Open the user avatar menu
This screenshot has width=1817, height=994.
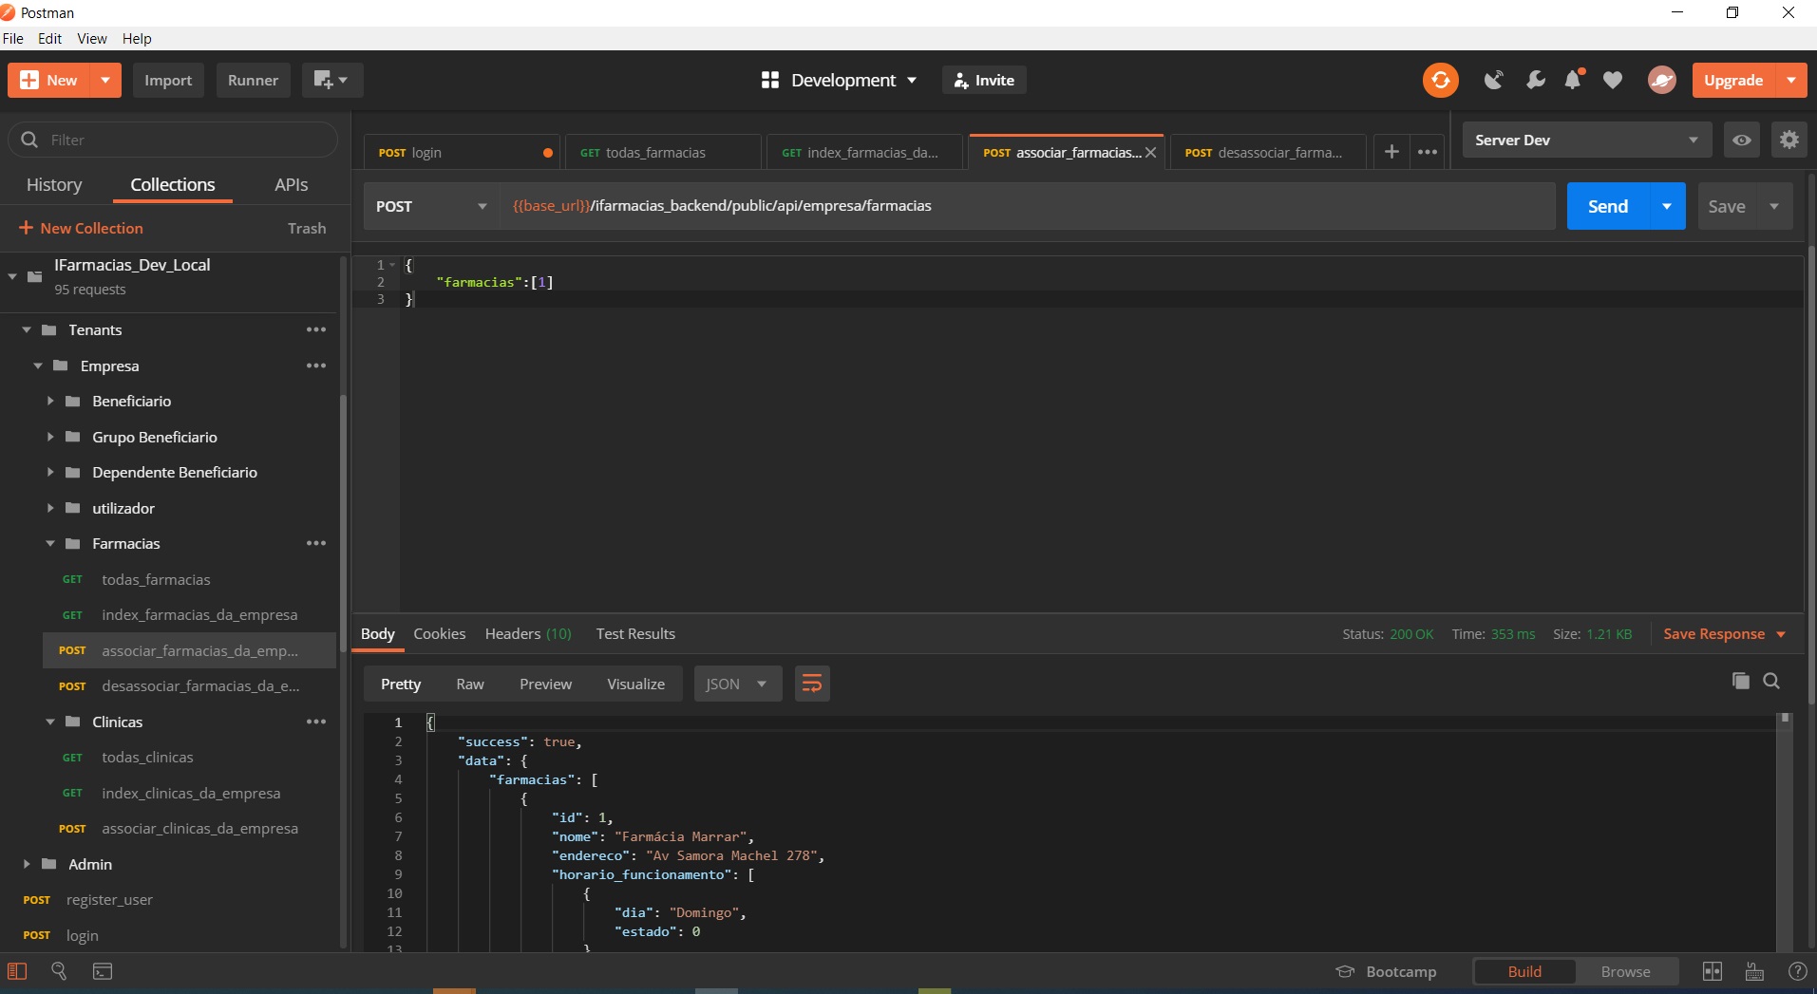point(1661,80)
